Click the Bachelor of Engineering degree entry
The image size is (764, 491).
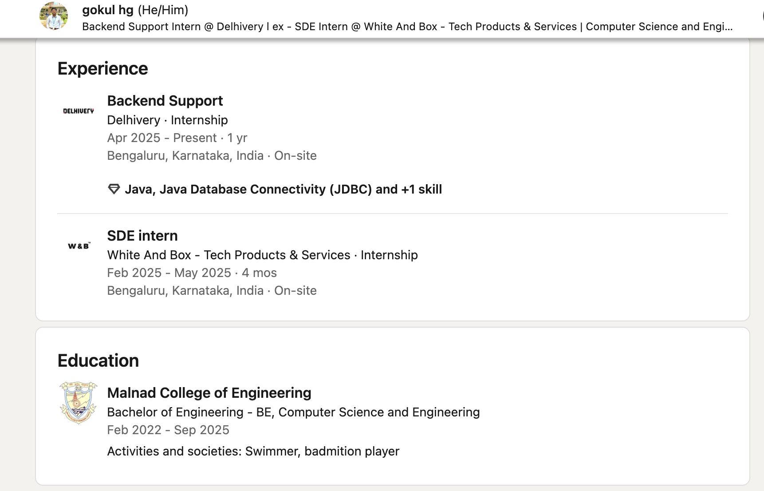[293, 412]
